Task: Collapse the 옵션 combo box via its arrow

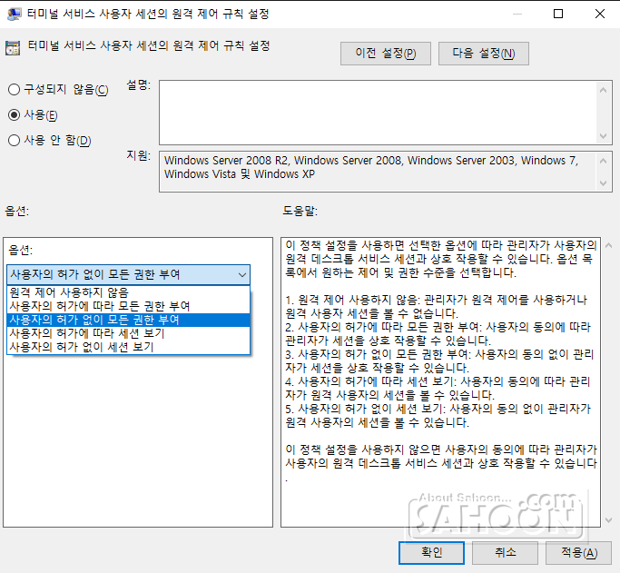Action: pyautogui.click(x=241, y=274)
